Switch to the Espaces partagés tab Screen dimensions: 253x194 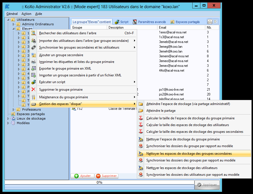click(x=185, y=22)
